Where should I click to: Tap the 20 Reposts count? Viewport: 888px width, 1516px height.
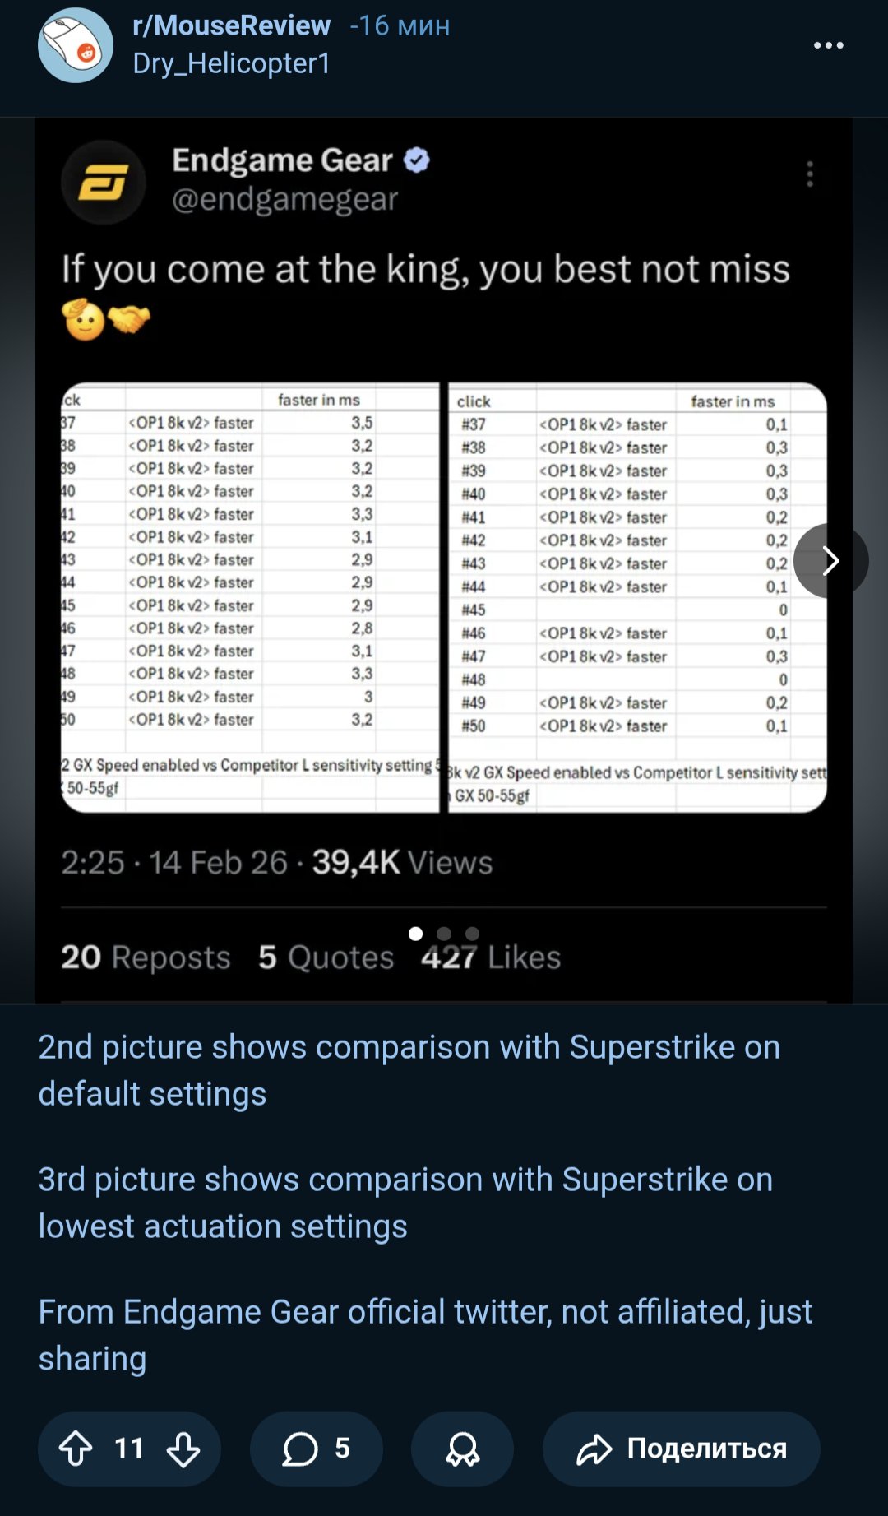[146, 957]
